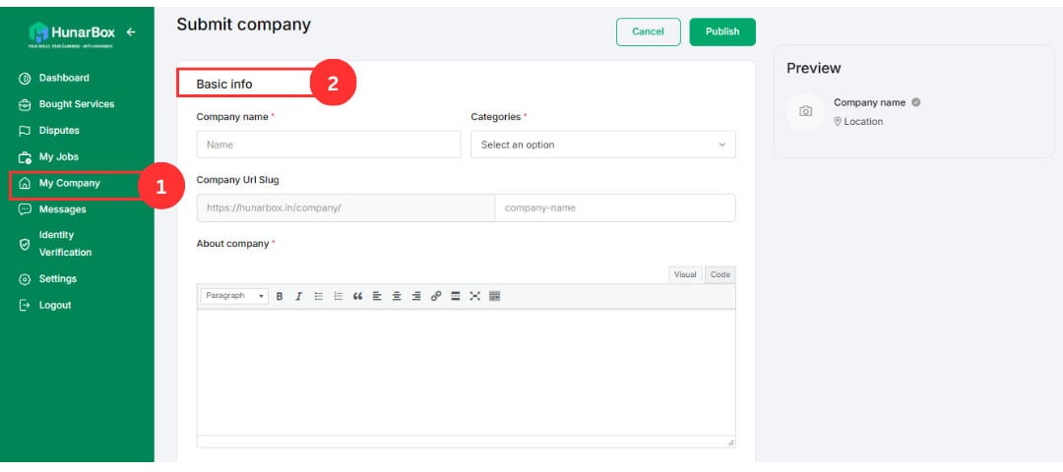The width and height of the screenshot is (1063, 472).
Task: Click the Location pin icon in Preview
Action: coord(838,122)
